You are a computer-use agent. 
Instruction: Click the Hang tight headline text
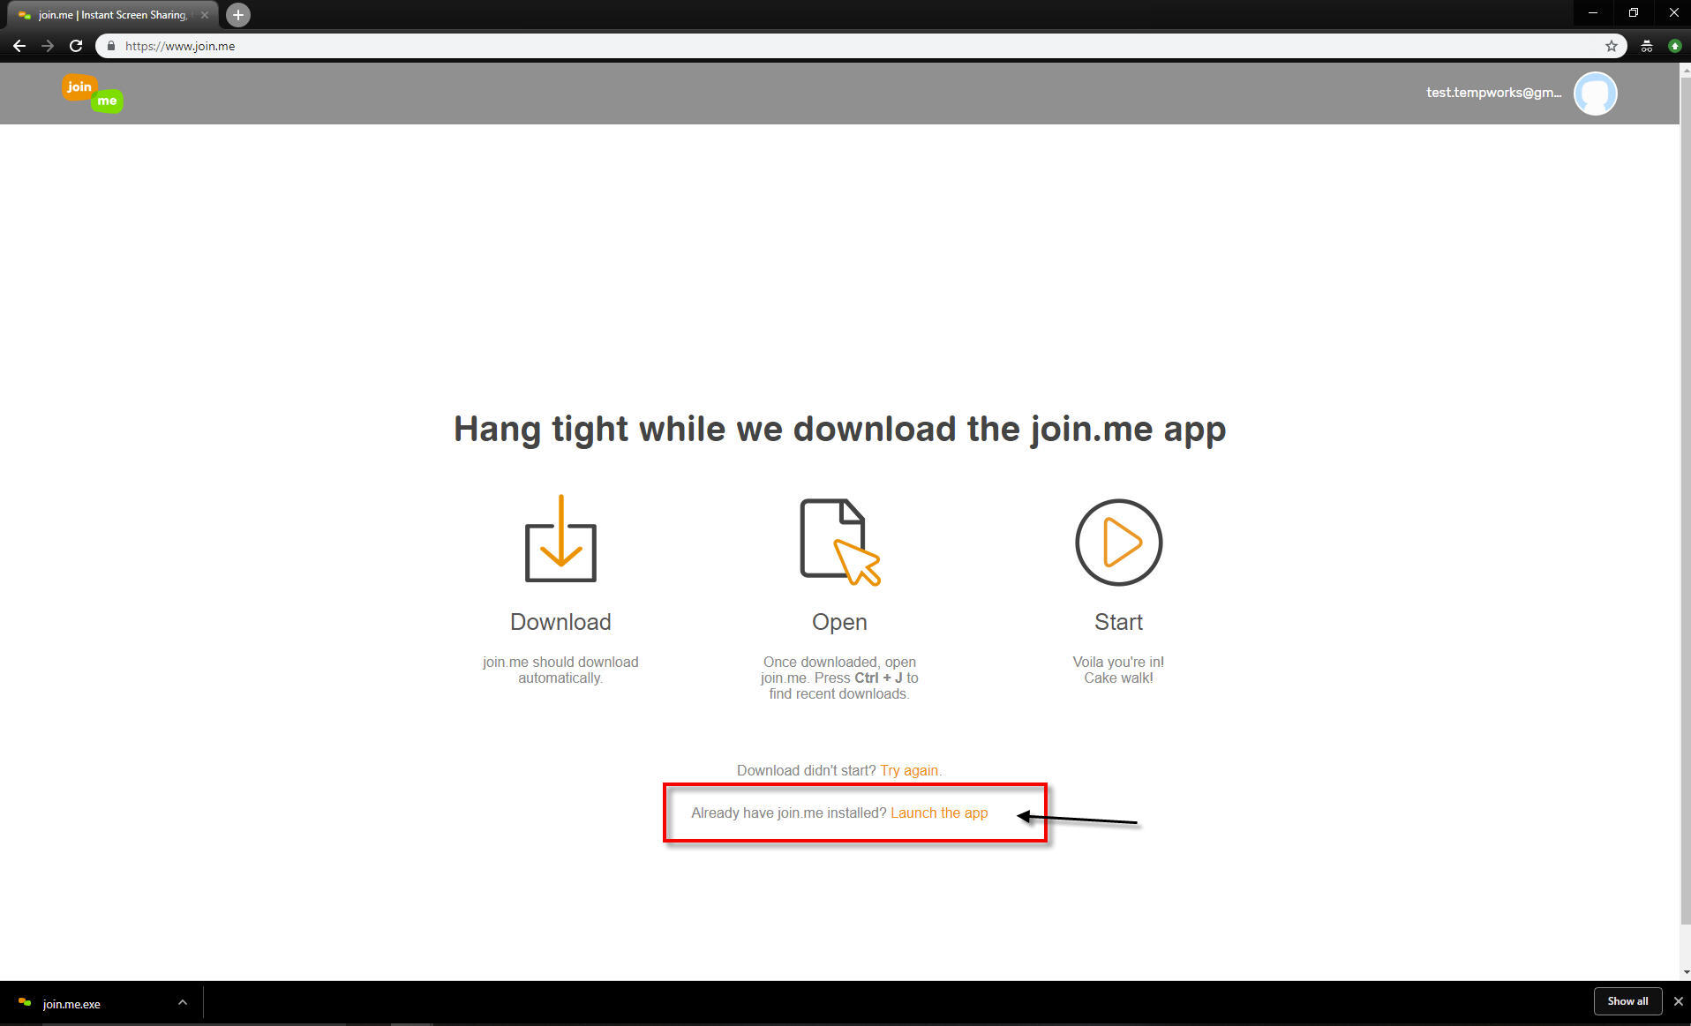839,430
